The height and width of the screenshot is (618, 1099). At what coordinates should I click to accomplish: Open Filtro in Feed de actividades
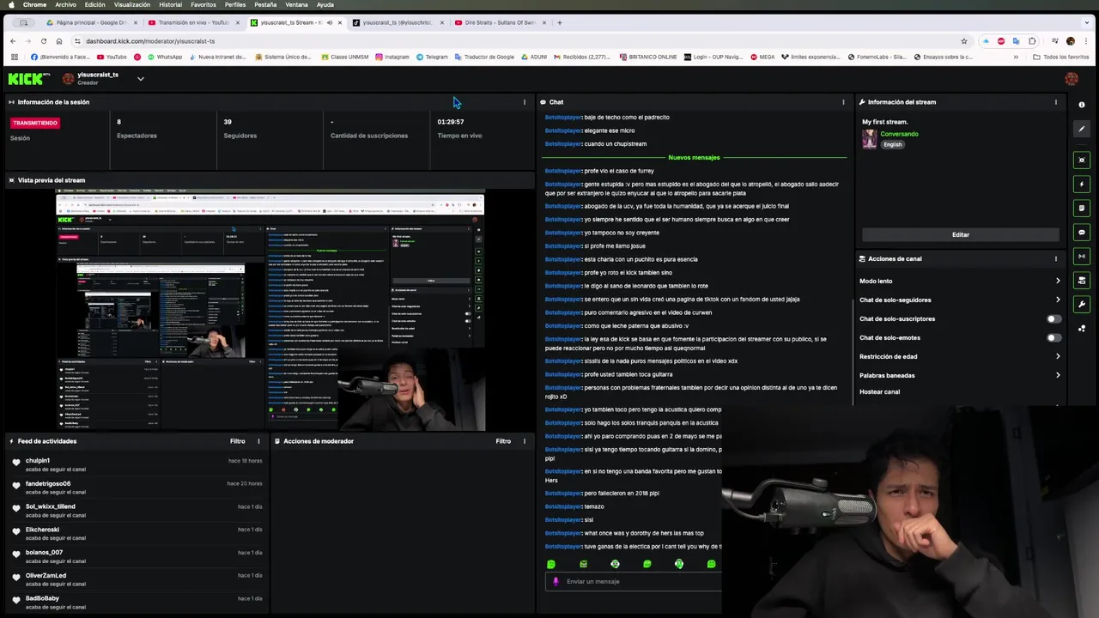point(238,441)
